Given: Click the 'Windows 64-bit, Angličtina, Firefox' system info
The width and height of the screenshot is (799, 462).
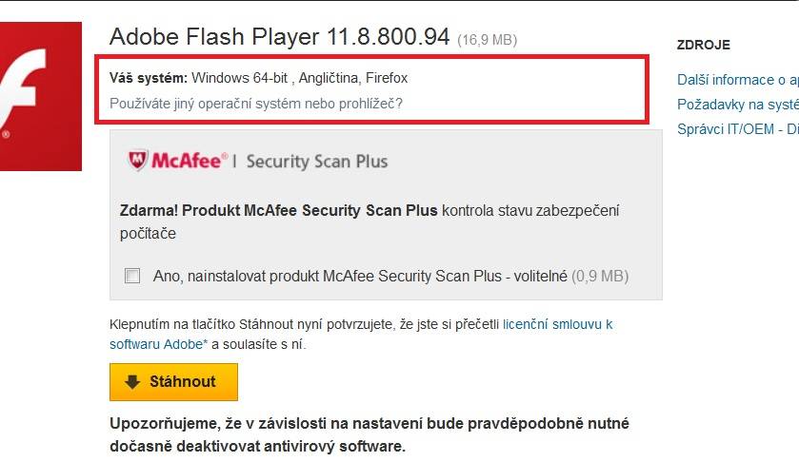Looking at the screenshot, I should click(300, 78).
